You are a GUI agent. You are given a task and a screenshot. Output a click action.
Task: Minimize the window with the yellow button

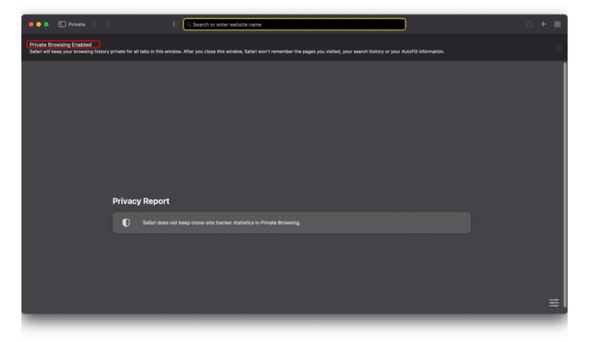(x=38, y=25)
